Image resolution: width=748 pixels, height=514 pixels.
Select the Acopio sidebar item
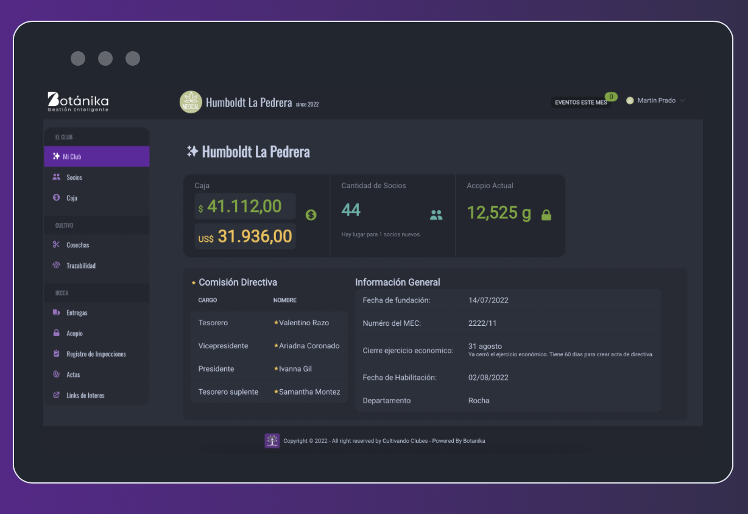tap(74, 333)
